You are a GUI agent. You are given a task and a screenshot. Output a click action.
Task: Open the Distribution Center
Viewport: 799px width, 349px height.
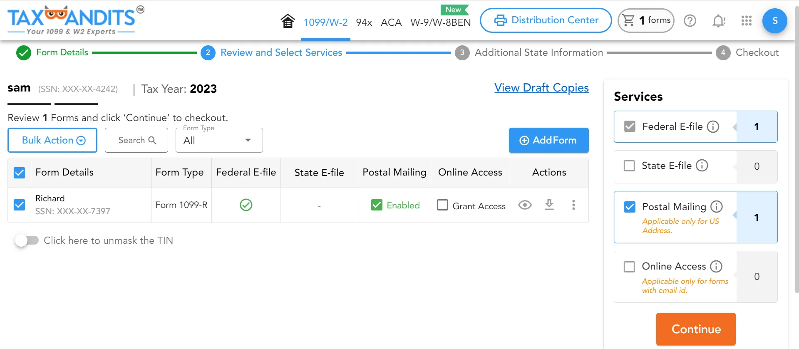click(545, 20)
